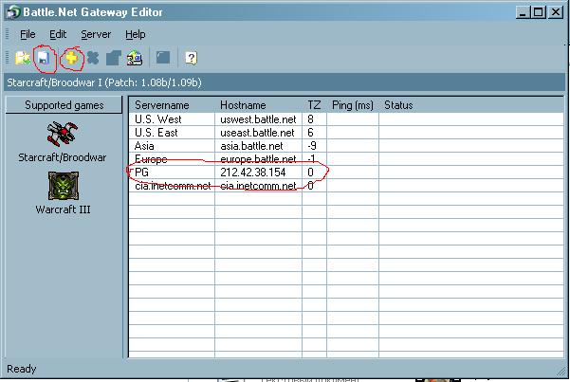570x382 pixels.
Task: Maximize the Gateway Editor window
Action: click(538, 12)
